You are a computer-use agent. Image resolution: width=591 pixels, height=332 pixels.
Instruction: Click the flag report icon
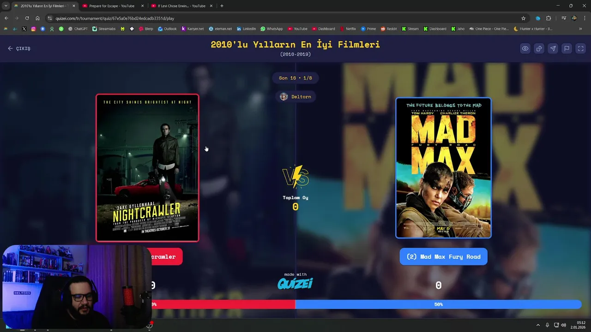[567, 48]
